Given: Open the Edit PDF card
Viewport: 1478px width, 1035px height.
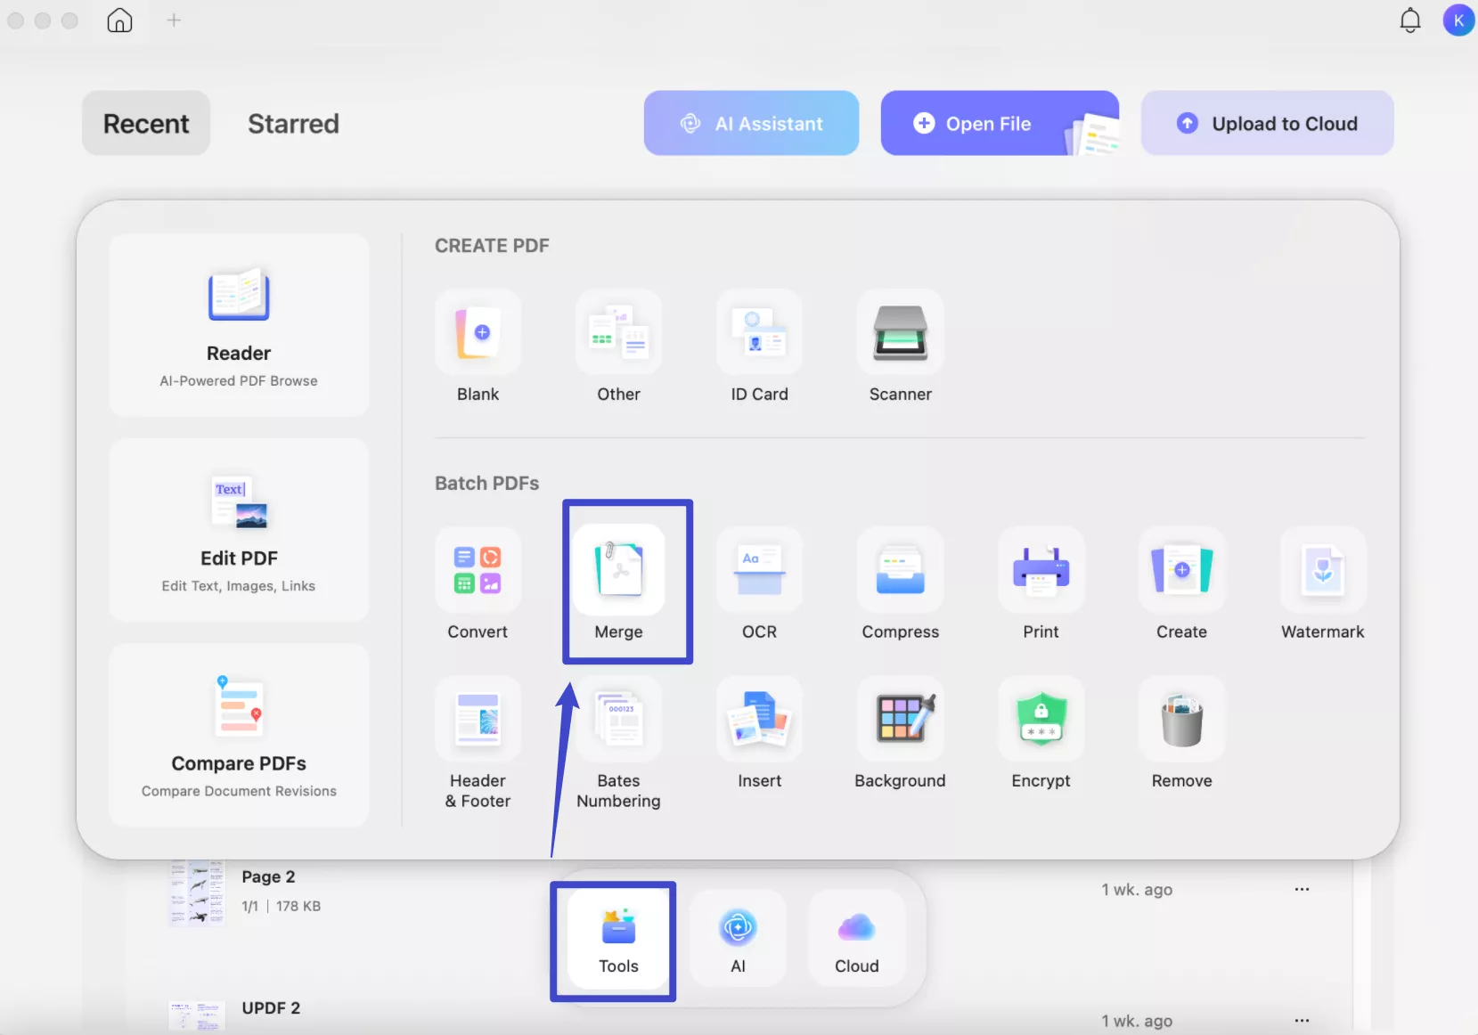Looking at the screenshot, I should (239, 530).
